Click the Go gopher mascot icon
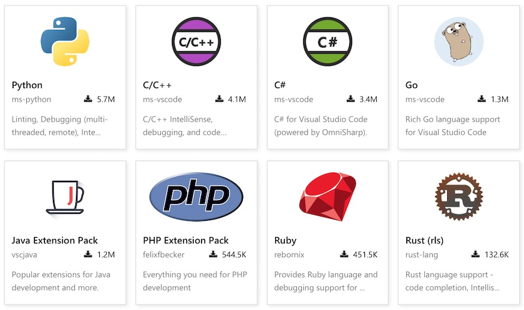 coord(458,41)
